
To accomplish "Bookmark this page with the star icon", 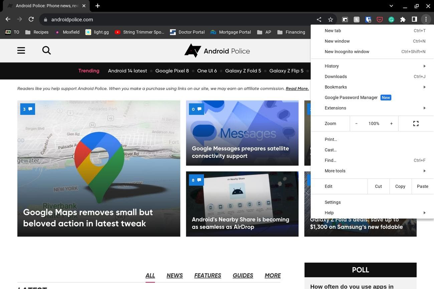I will click(x=330, y=19).
